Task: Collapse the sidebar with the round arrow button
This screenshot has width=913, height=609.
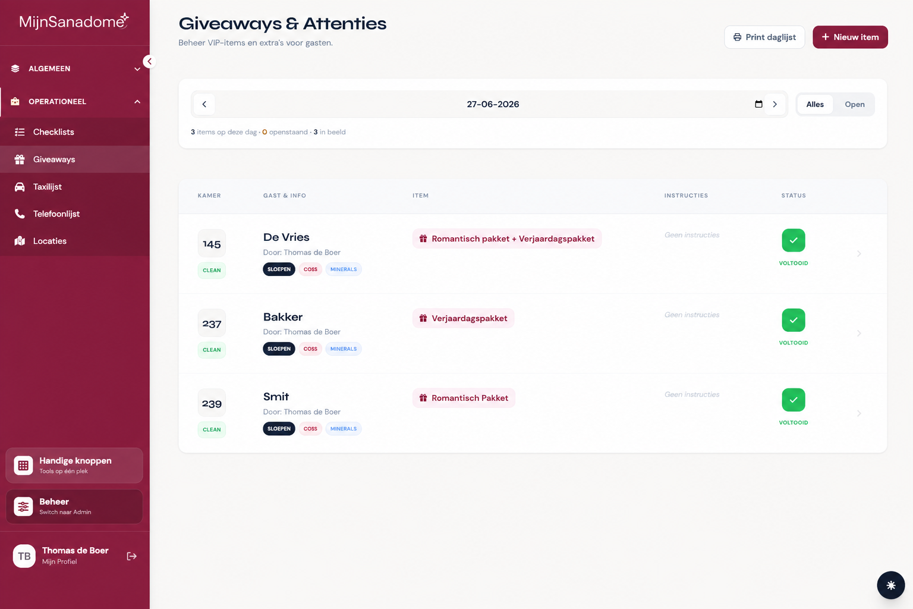Action: (x=149, y=61)
